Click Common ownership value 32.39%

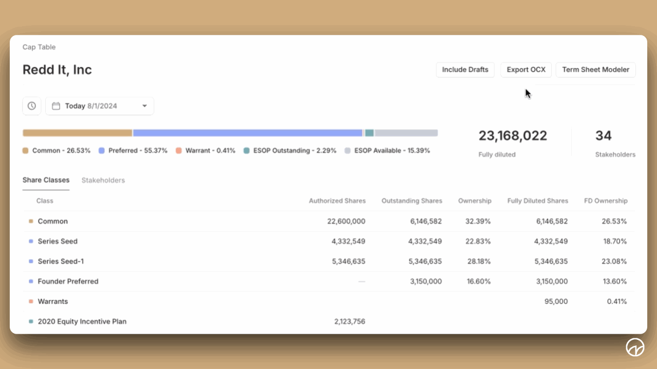coord(477,221)
